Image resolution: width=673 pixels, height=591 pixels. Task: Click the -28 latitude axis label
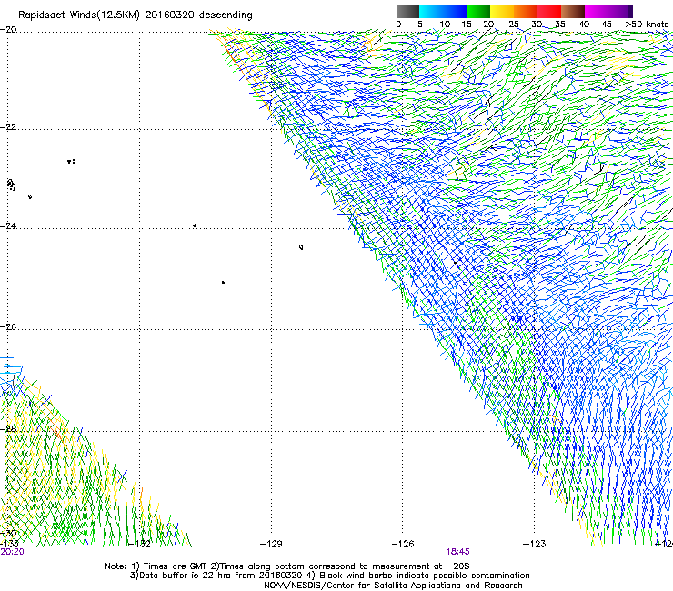[8, 429]
